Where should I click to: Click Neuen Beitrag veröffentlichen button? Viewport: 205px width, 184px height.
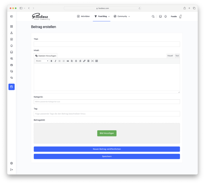[x=107, y=149]
